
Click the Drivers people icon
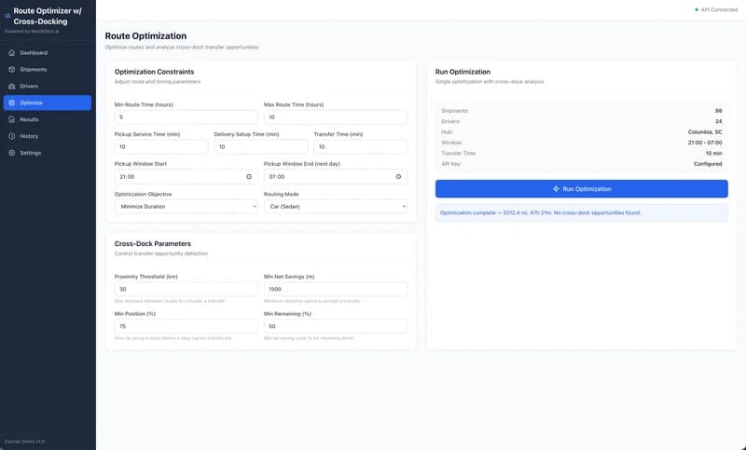tap(11, 86)
